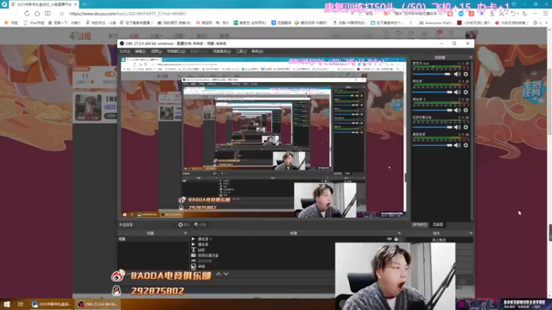Mute the 媒体源 2 mixer channel

click(457, 110)
